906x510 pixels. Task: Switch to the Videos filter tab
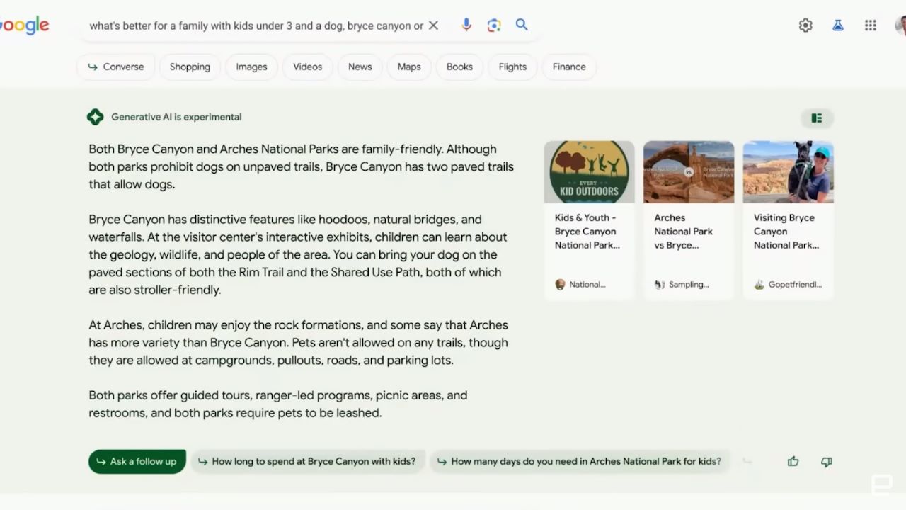coord(307,67)
